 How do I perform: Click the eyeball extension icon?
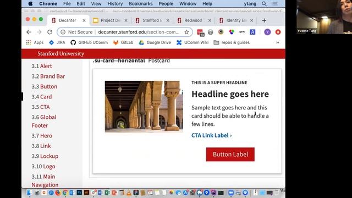pyautogui.click(x=221, y=32)
